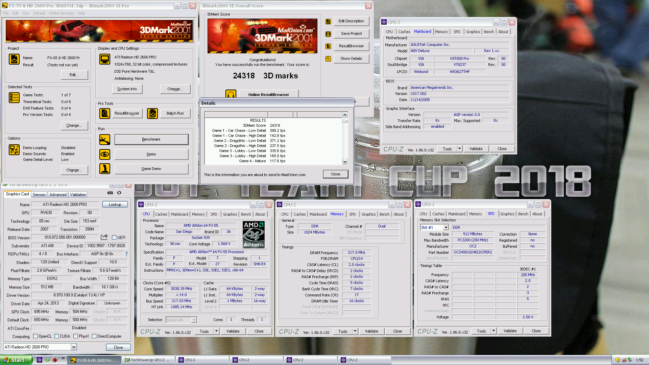This screenshot has height=365, width=649.
Task: Click the Online ResultBrowser button
Action: point(268,95)
